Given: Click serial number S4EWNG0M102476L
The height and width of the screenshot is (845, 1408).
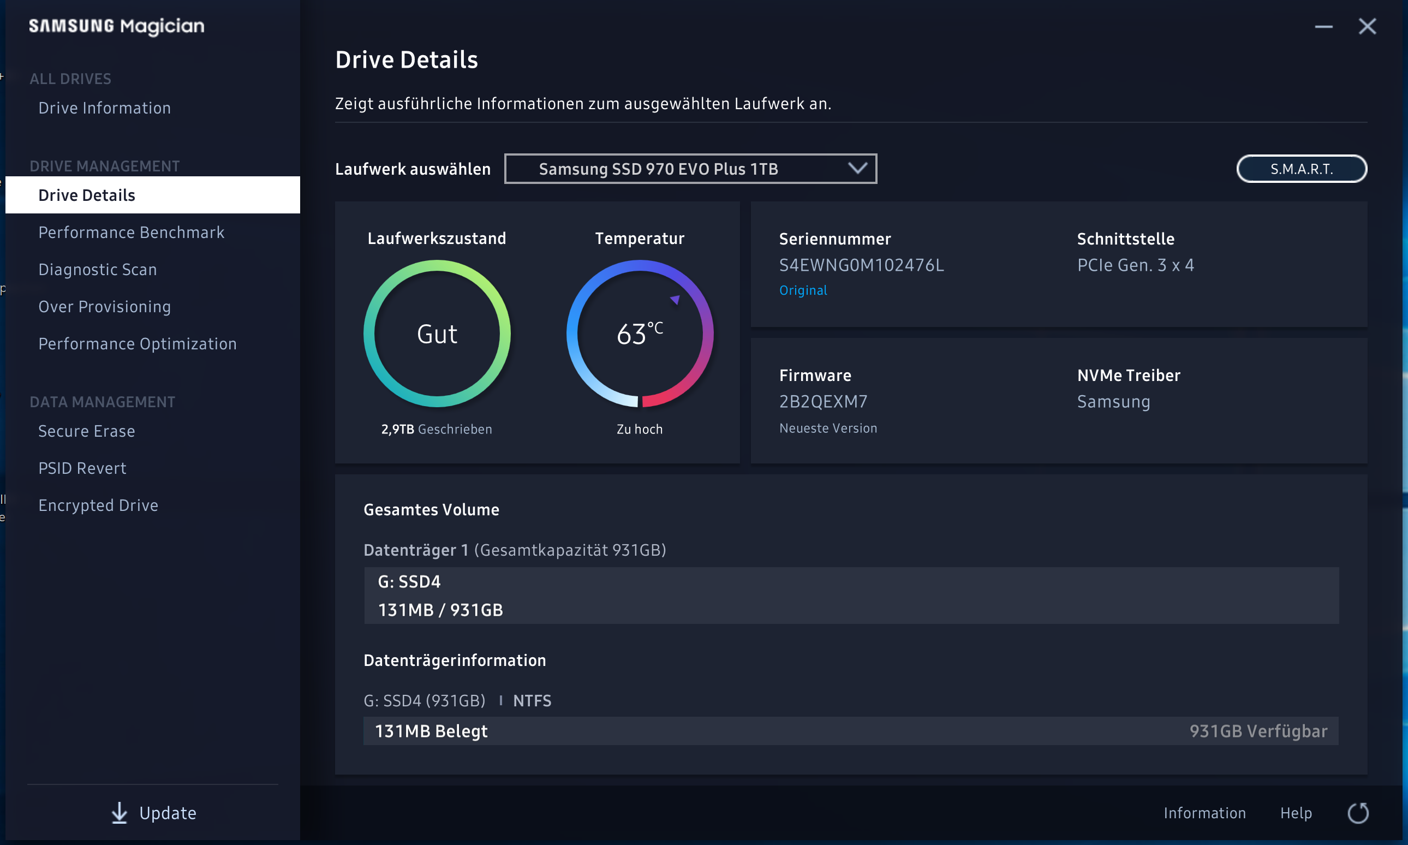Looking at the screenshot, I should pyautogui.click(x=862, y=265).
